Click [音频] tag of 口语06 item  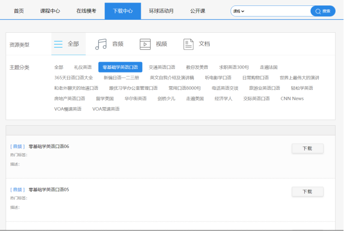point(17,147)
